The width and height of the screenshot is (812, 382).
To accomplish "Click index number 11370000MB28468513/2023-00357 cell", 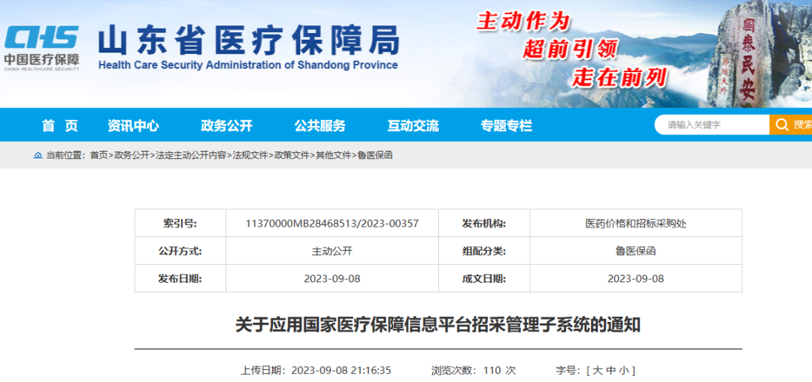I will (x=332, y=224).
